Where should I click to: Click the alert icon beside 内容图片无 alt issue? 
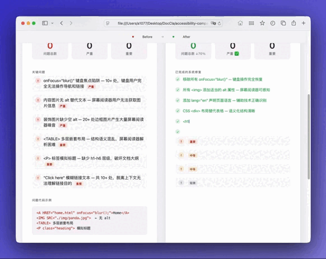pos(38,100)
